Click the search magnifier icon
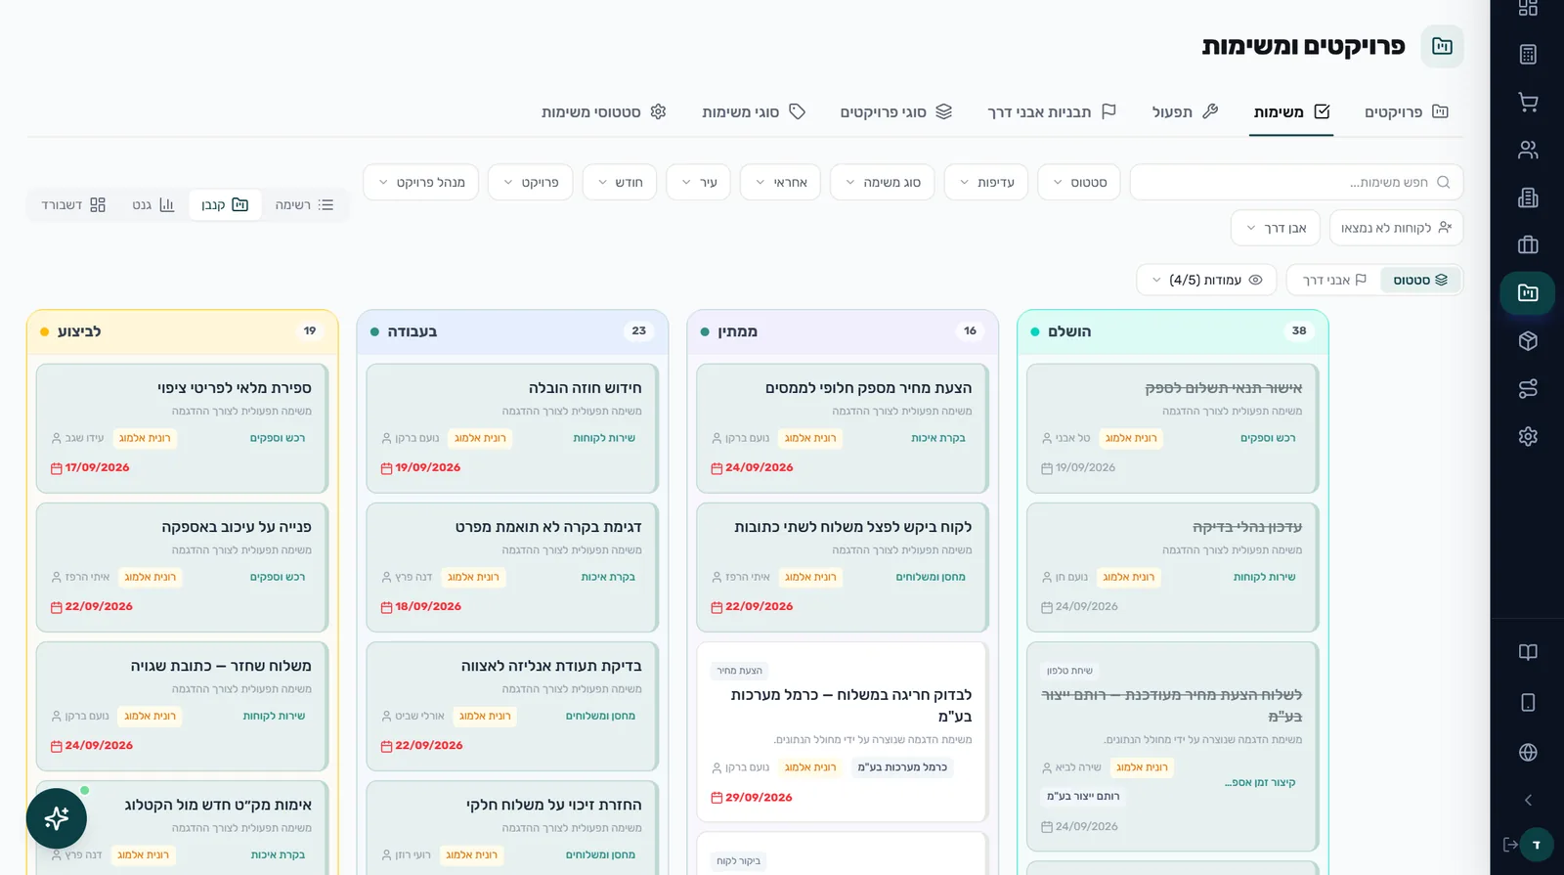Viewport: 1564px width, 875px height. (x=1443, y=182)
